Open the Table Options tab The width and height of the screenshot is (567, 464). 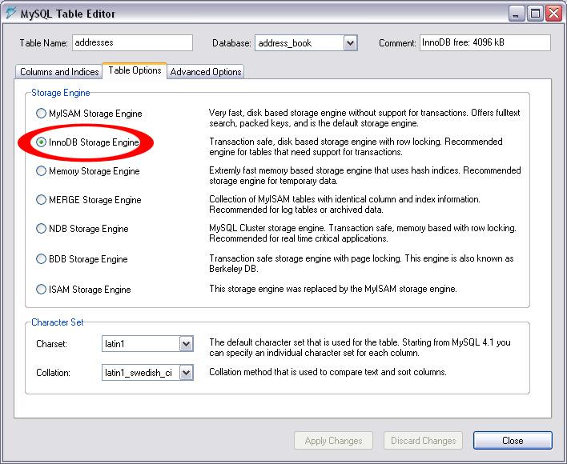pyautogui.click(x=135, y=70)
